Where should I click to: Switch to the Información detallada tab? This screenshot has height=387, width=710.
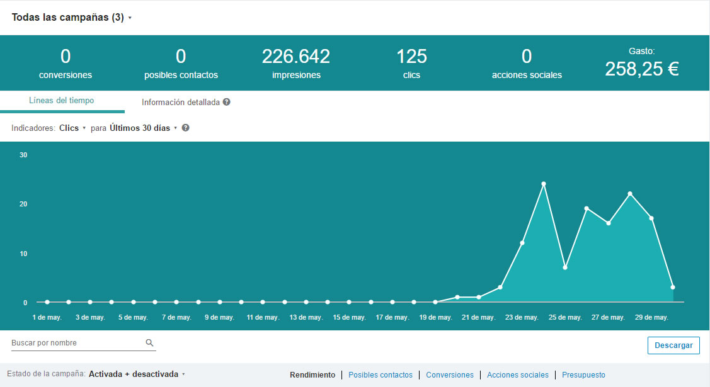pos(181,102)
